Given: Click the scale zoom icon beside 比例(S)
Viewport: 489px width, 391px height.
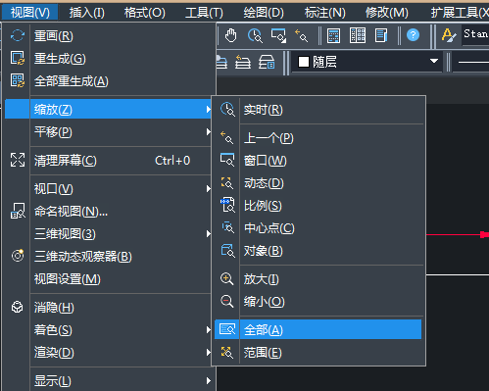Looking at the screenshot, I should pos(227,205).
